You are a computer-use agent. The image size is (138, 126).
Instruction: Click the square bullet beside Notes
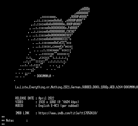click(x=3, y=120)
